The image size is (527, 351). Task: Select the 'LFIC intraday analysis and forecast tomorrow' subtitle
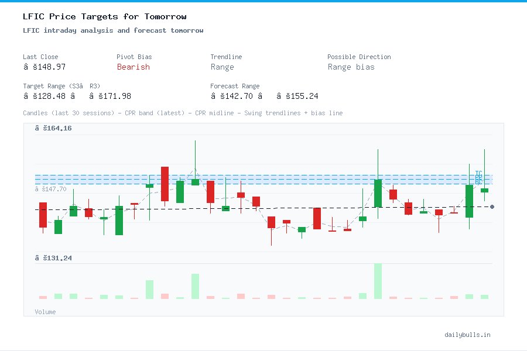(x=113, y=30)
